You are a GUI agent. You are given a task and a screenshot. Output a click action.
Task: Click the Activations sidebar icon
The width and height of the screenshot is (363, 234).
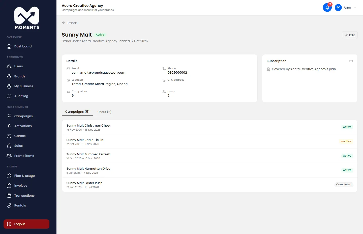pos(9,126)
